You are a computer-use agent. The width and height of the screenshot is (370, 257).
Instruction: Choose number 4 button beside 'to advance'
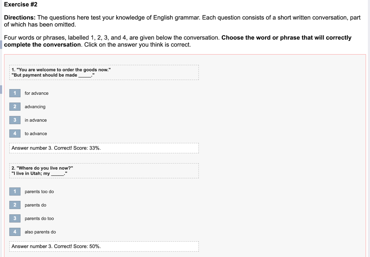pos(15,134)
